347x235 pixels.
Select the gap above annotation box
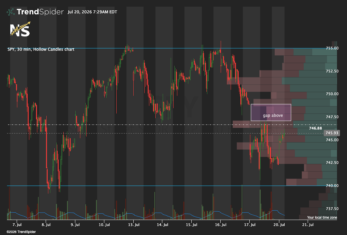271,112
